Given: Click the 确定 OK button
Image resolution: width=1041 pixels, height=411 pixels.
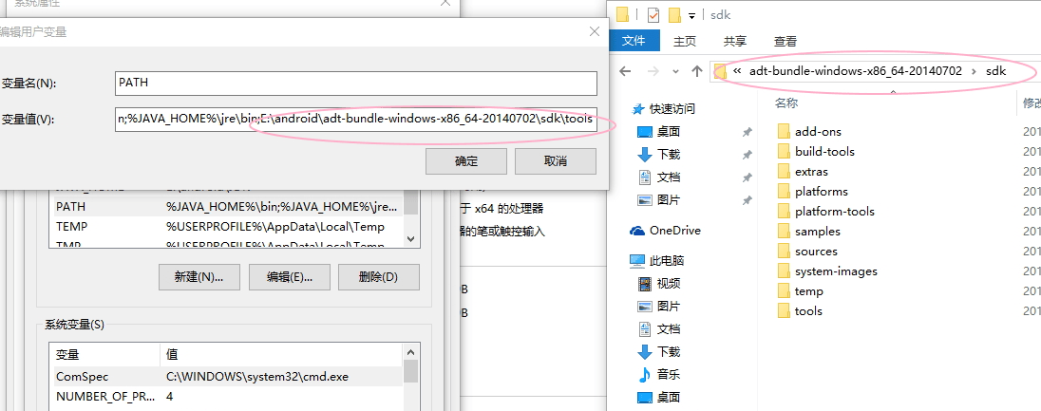Looking at the screenshot, I should pyautogui.click(x=466, y=161).
